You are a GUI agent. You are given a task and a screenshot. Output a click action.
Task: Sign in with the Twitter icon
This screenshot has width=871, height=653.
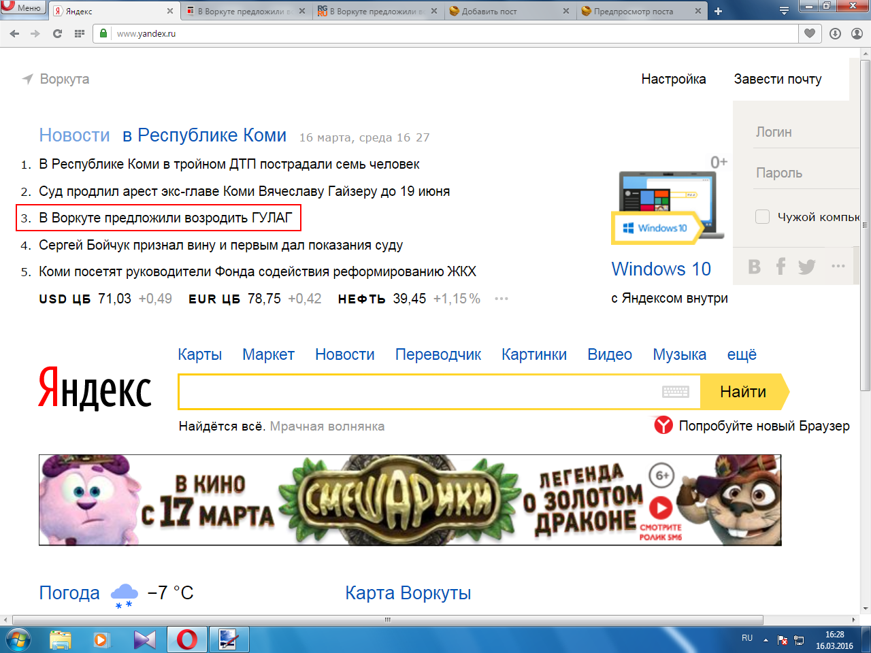click(807, 267)
